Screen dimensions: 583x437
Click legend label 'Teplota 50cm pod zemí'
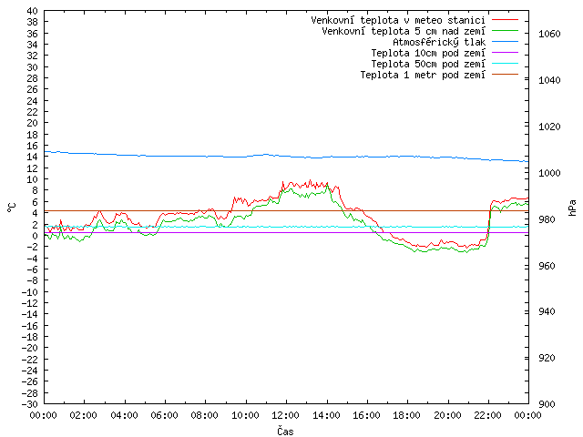pyautogui.click(x=428, y=64)
